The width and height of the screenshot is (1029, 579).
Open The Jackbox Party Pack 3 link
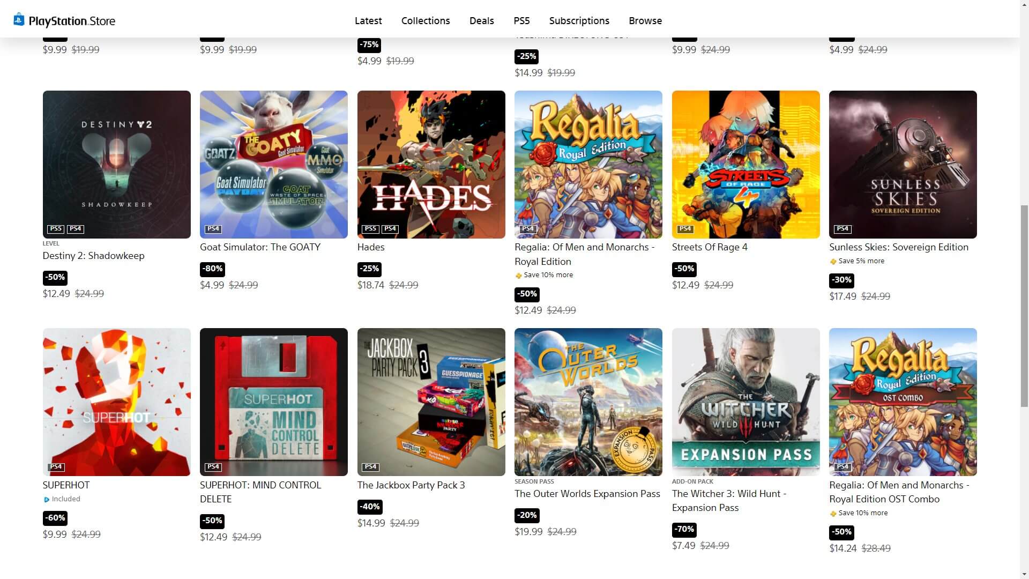tap(411, 485)
